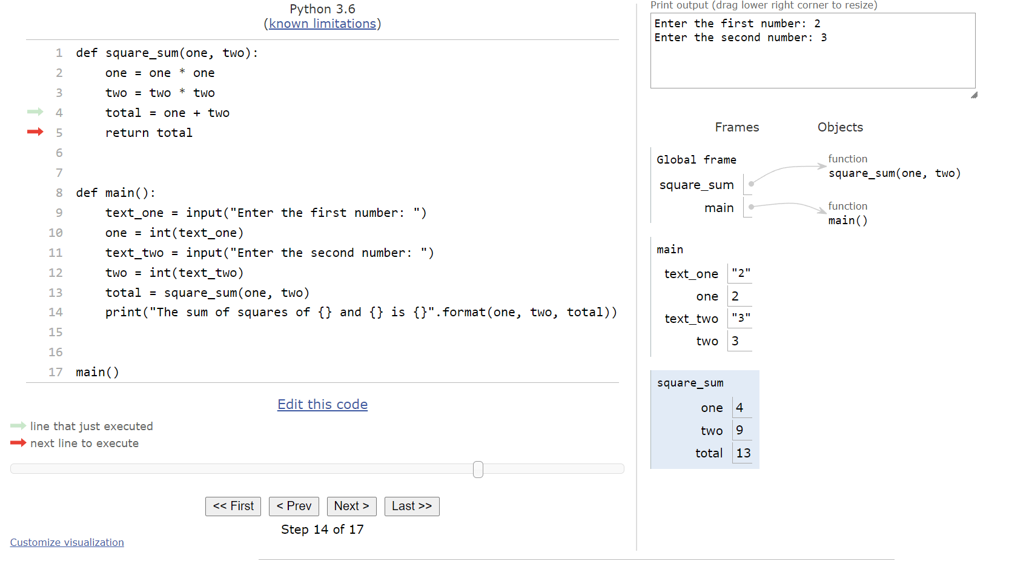The height and width of the screenshot is (578, 1029).
Task: Click line number 6 in the gutter
Action: (59, 153)
